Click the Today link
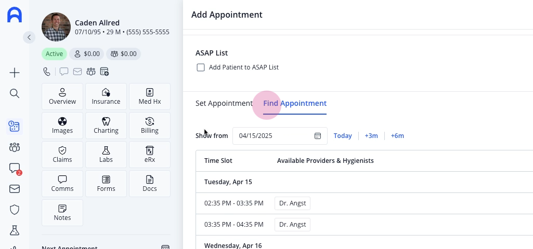This screenshot has height=249, width=533. click(343, 136)
